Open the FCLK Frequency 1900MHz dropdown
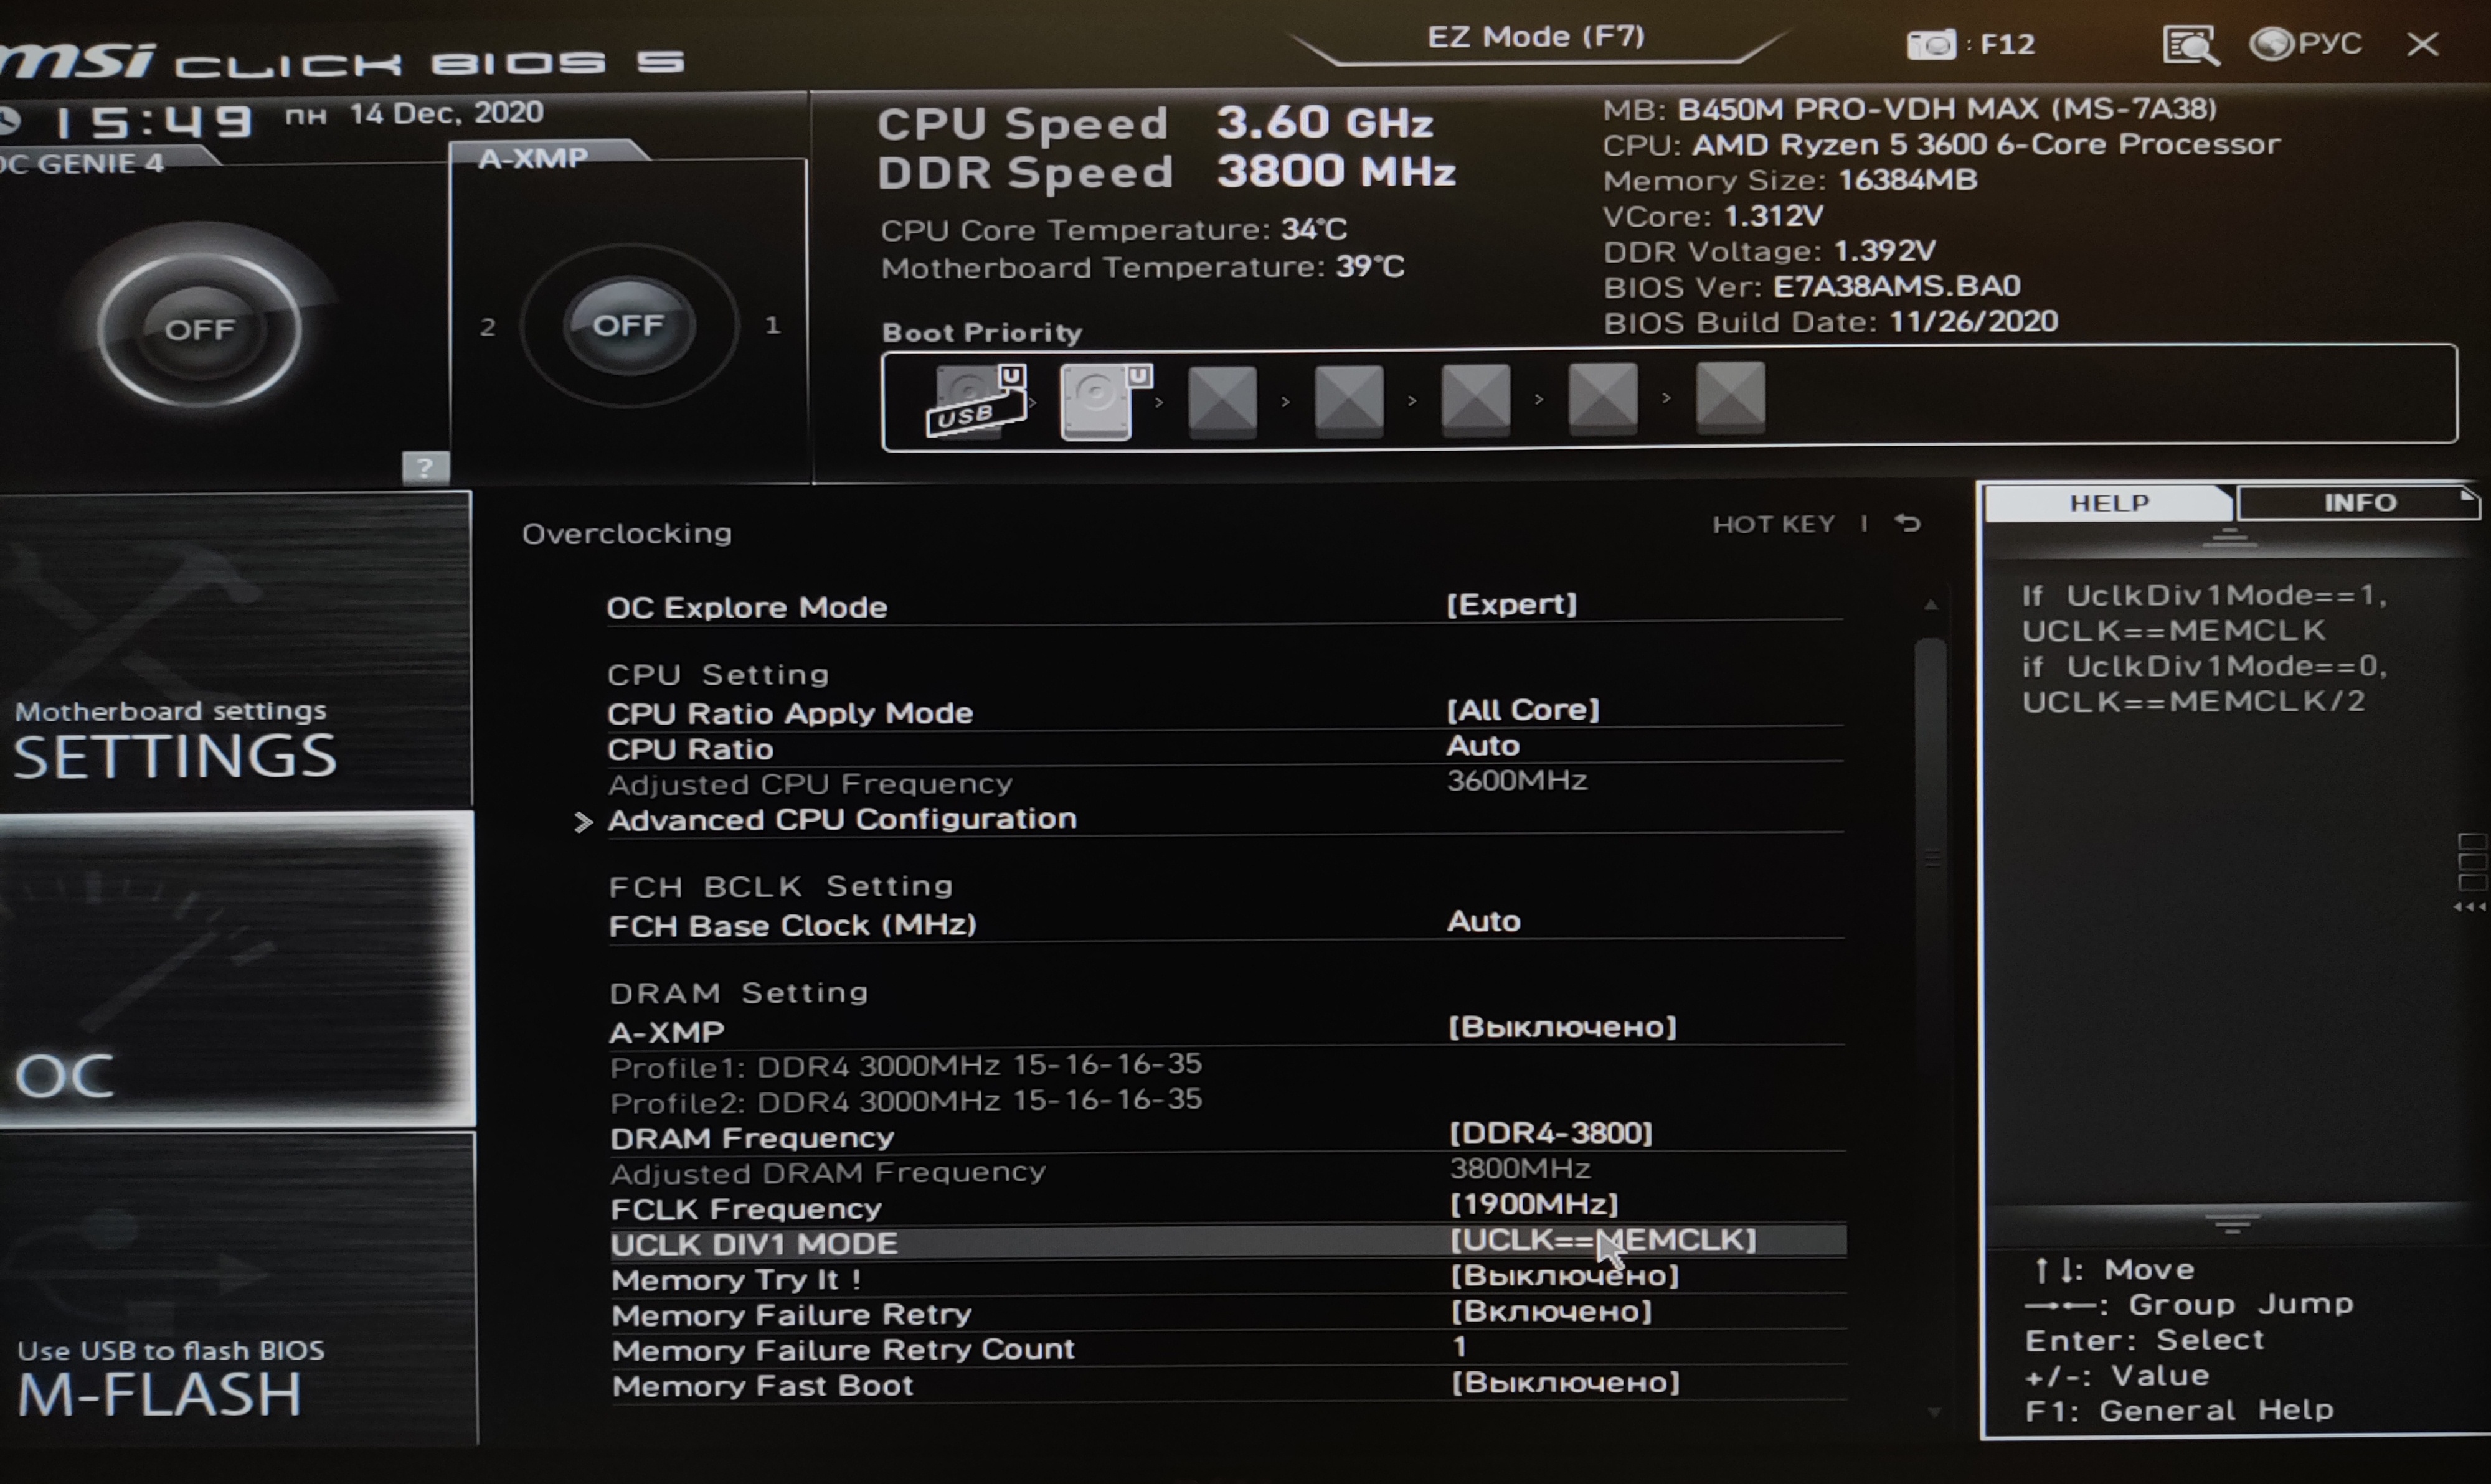The image size is (2491, 1484). [x=1534, y=1204]
